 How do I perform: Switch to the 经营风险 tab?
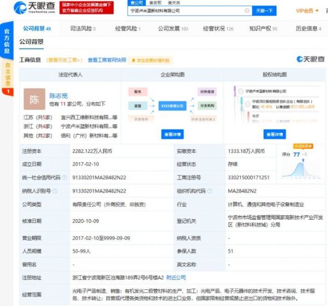(128, 29)
